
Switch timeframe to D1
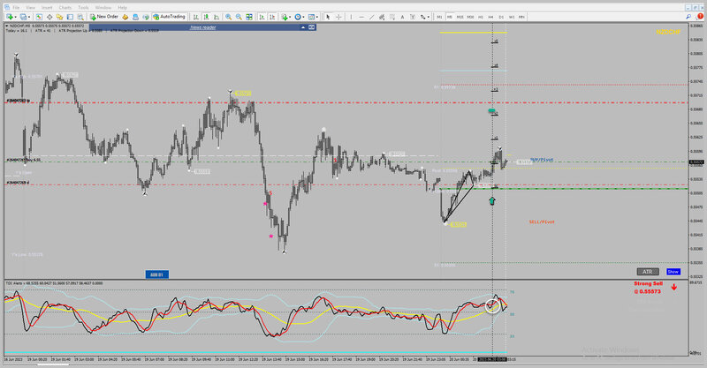[x=501, y=17]
